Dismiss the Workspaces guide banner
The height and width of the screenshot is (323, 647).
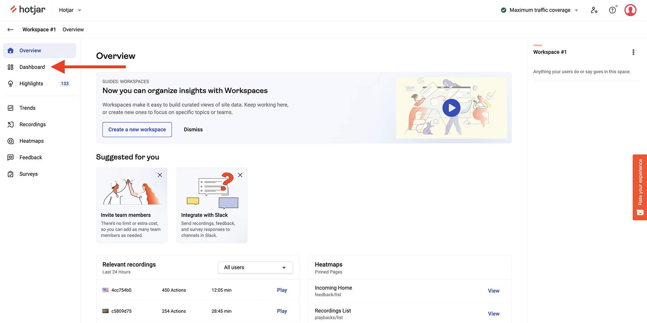pos(193,130)
